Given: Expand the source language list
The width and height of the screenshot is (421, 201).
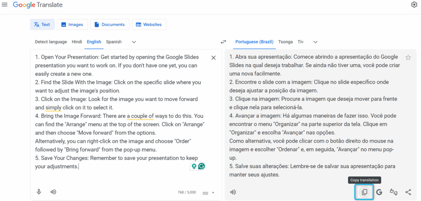Looking at the screenshot, I should point(134,42).
